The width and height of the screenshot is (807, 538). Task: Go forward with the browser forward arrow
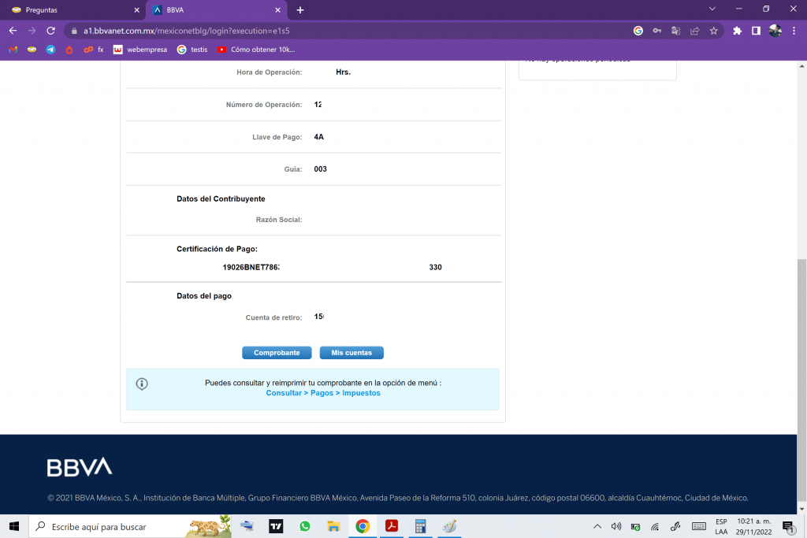pyautogui.click(x=32, y=31)
